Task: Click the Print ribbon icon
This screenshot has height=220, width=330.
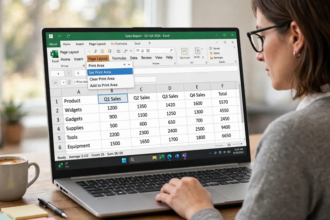Action: point(198,50)
